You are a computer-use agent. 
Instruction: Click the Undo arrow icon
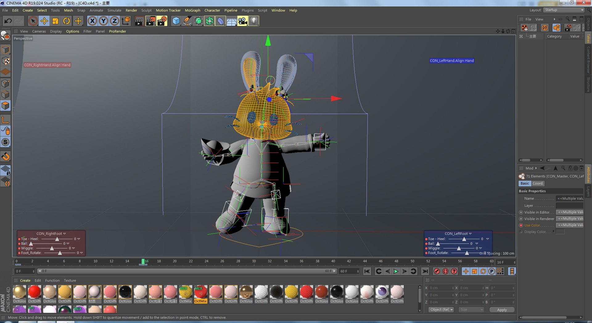click(x=8, y=21)
